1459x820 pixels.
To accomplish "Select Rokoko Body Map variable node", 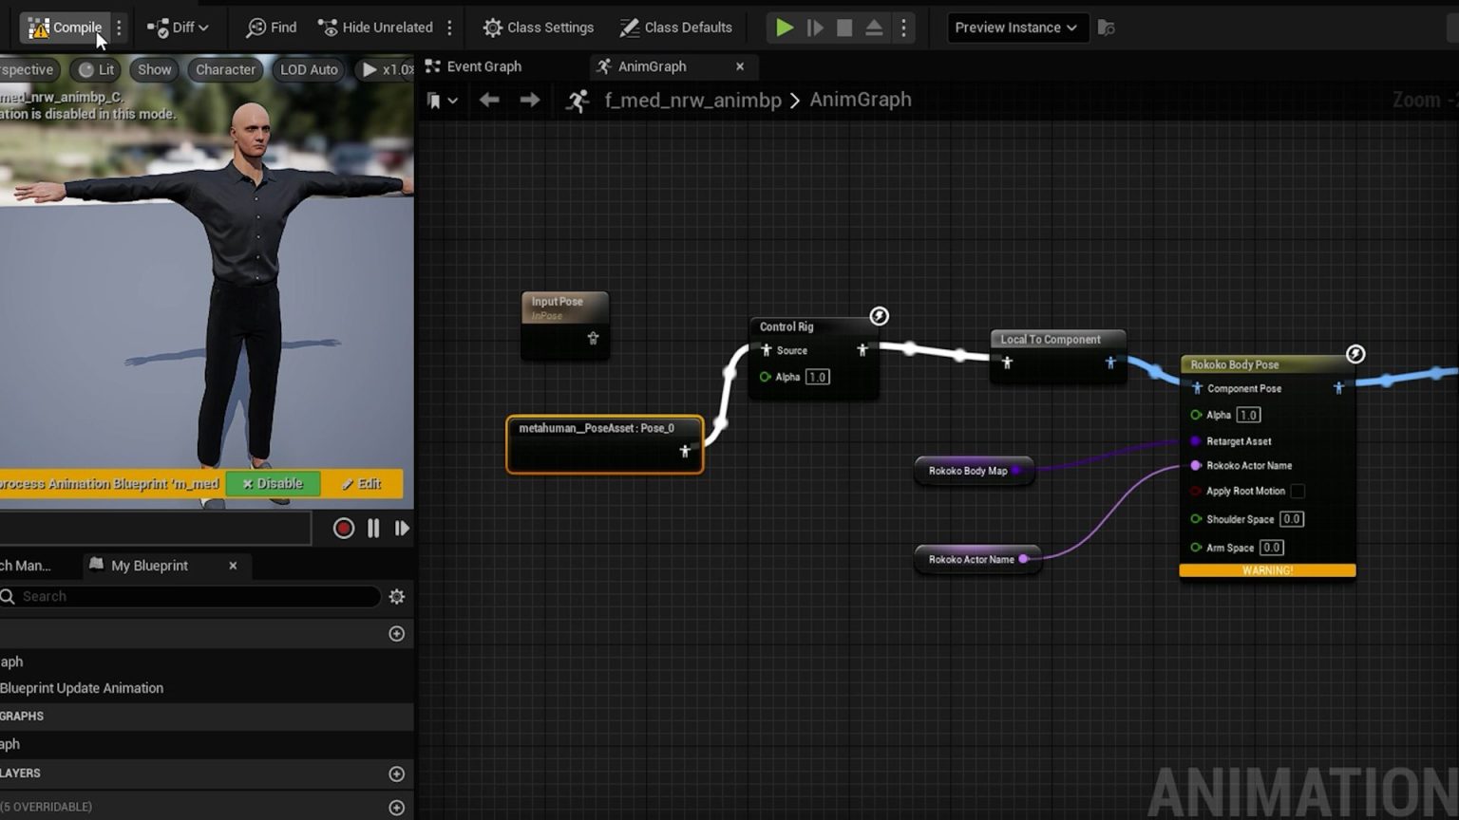I will point(973,471).
